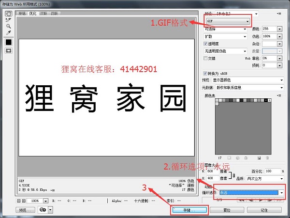290x218 pixels.
Task: Enable the 交错 interlaced checkbox
Action: pos(205,58)
